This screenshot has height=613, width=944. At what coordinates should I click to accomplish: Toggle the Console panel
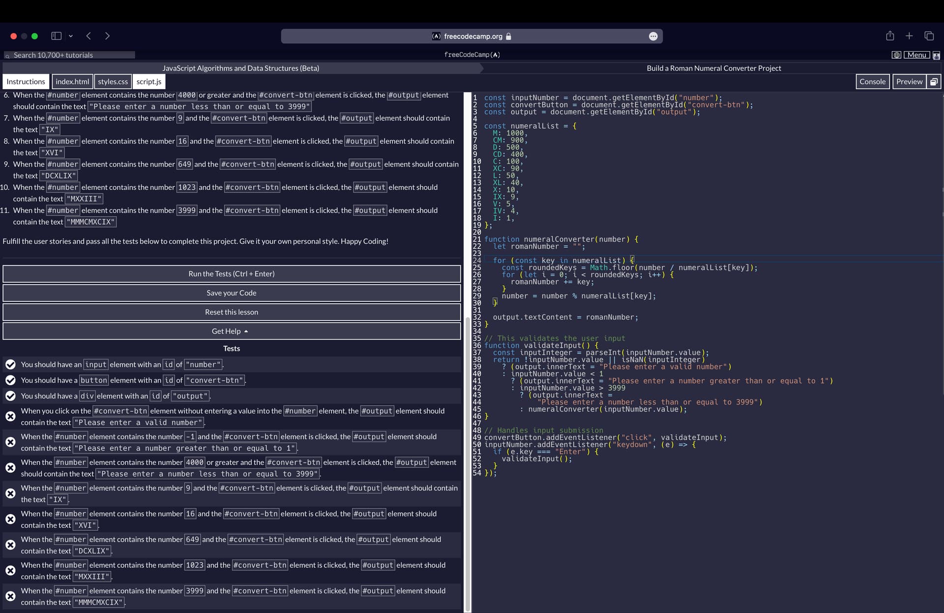(872, 81)
